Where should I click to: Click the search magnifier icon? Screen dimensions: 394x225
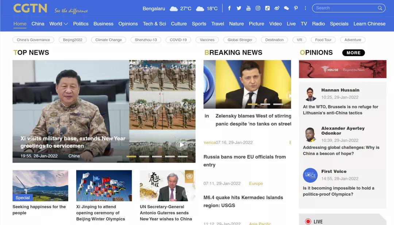click(380, 8)
